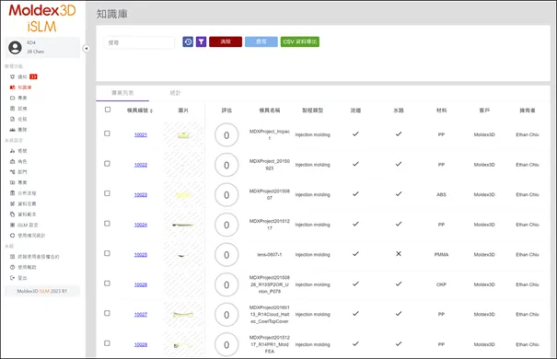557x359 pixels.
Task: Open the 角色 sidebar item
Action: 18,162
